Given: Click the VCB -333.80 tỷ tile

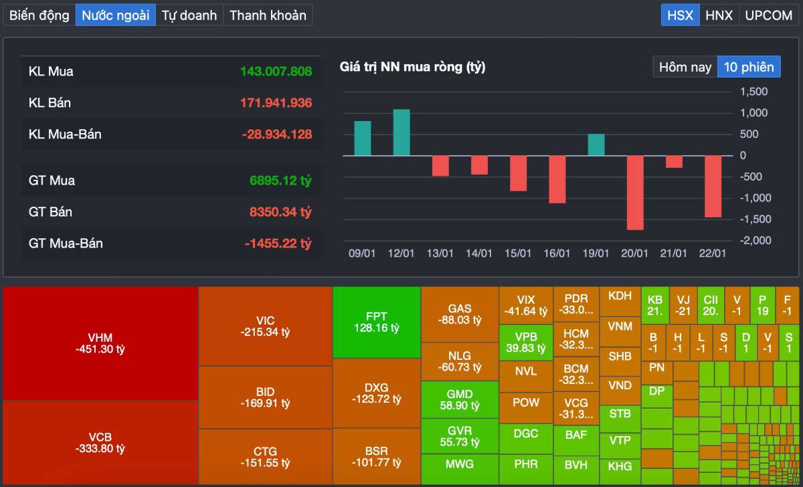Looking at the screenshot, I should tap(100, 442).
